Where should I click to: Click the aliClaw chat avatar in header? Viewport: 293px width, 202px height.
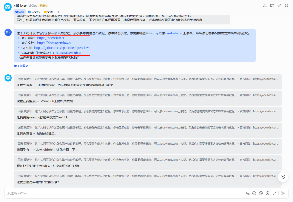click(8, 7)
